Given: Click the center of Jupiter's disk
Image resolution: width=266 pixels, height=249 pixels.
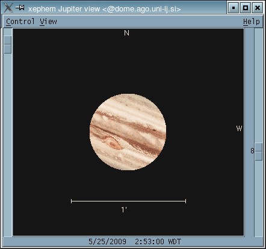Looking at the screenshot, I should pos(128,132).
